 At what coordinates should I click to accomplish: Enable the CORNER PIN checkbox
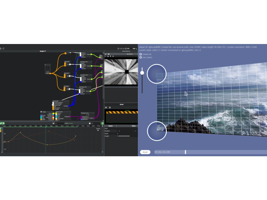click(141, 54)
